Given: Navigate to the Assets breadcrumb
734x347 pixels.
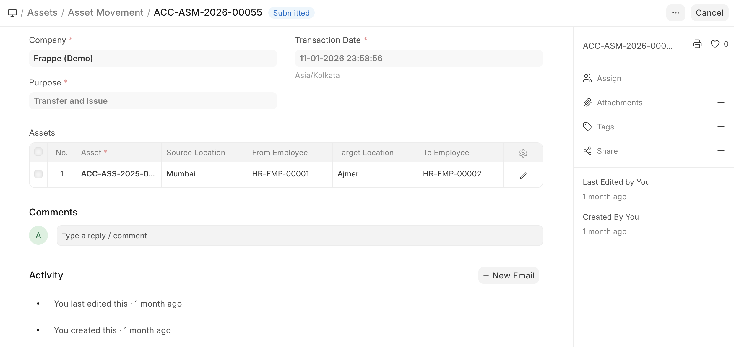Looking at the screenshot, I should [x=43, y=13].
